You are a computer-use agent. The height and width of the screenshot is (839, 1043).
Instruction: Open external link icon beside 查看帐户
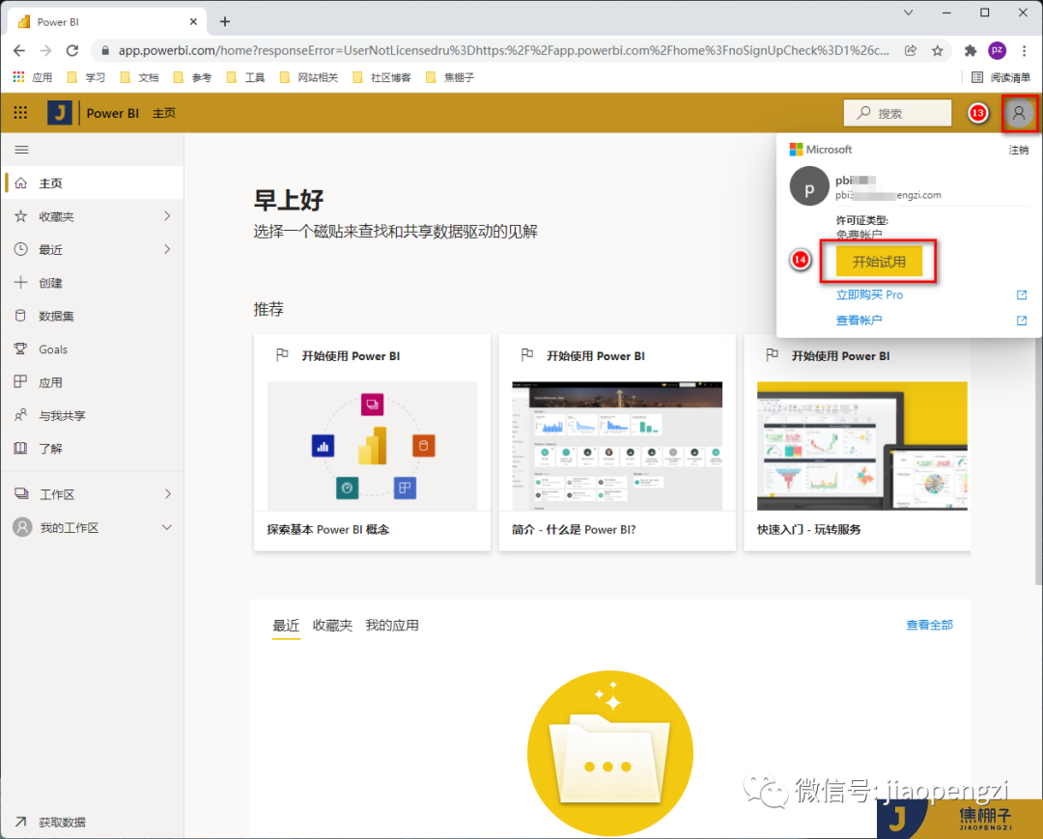click(1022, 321)
